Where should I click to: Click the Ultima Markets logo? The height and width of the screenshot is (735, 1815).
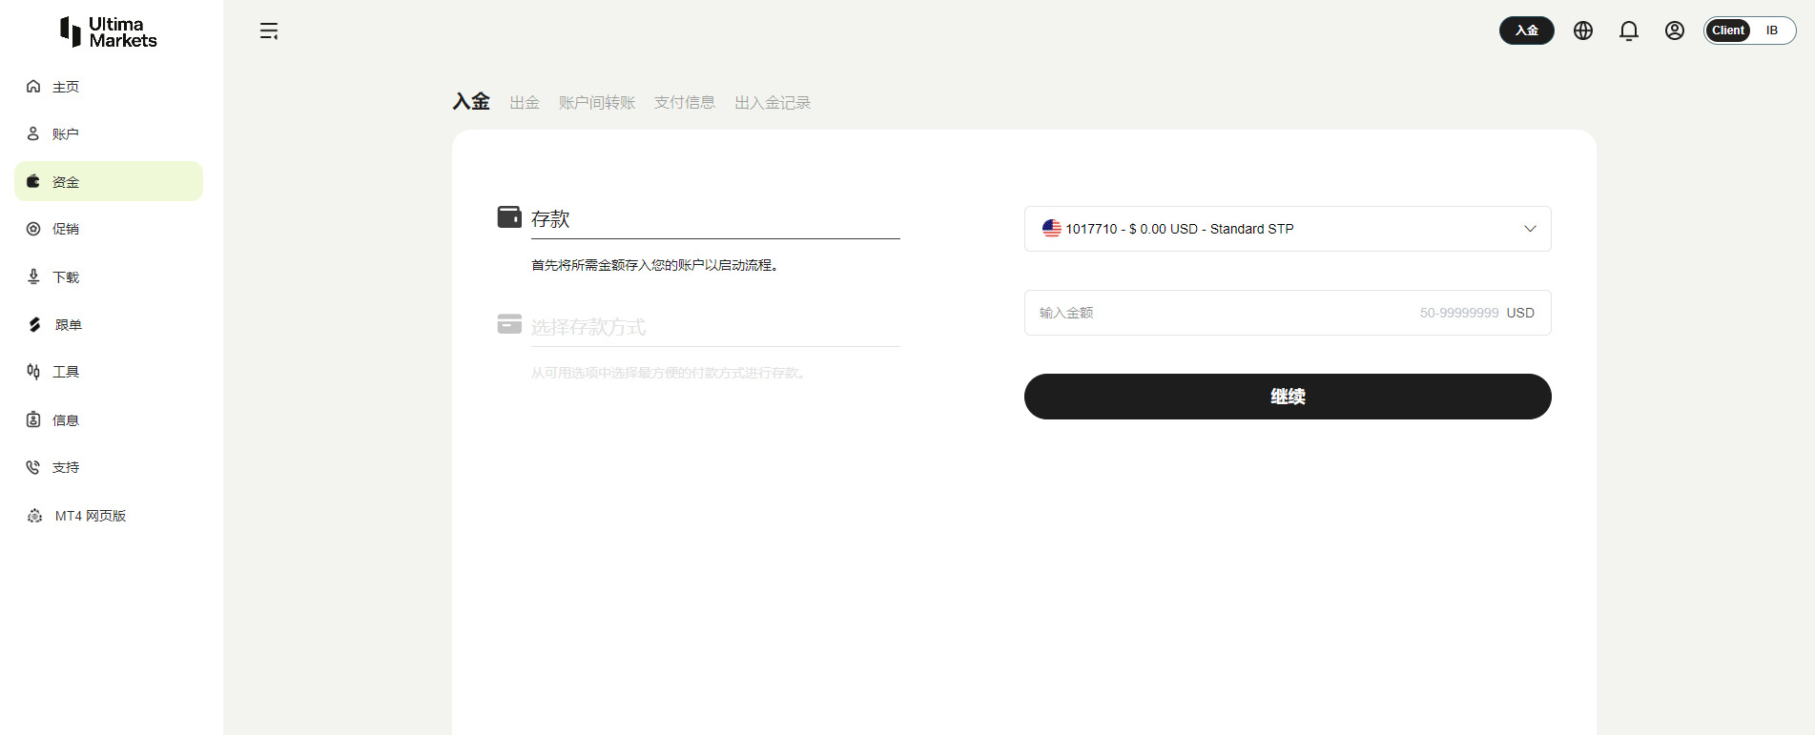(x=109, y=32)
